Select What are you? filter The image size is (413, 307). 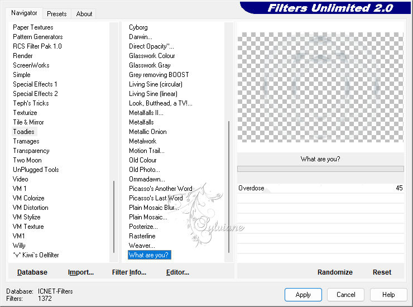pos(150,255)
